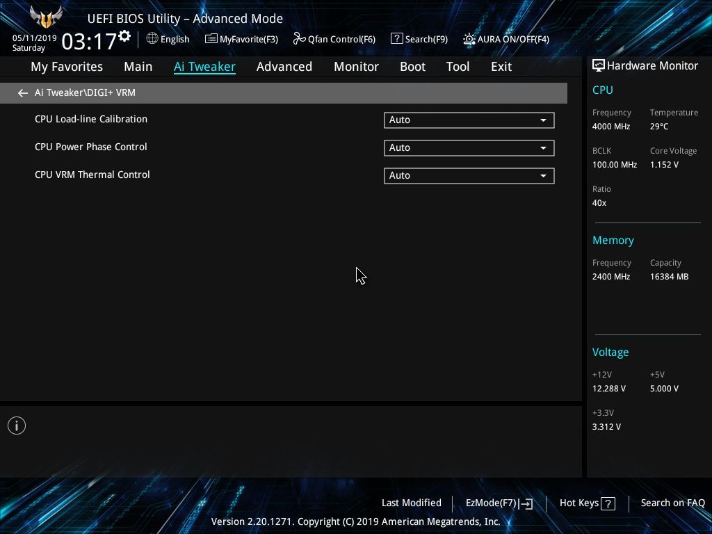The image size is (712, 534).
Task: Click the +5V value 5.000 V
Action: tap(664, 389)
